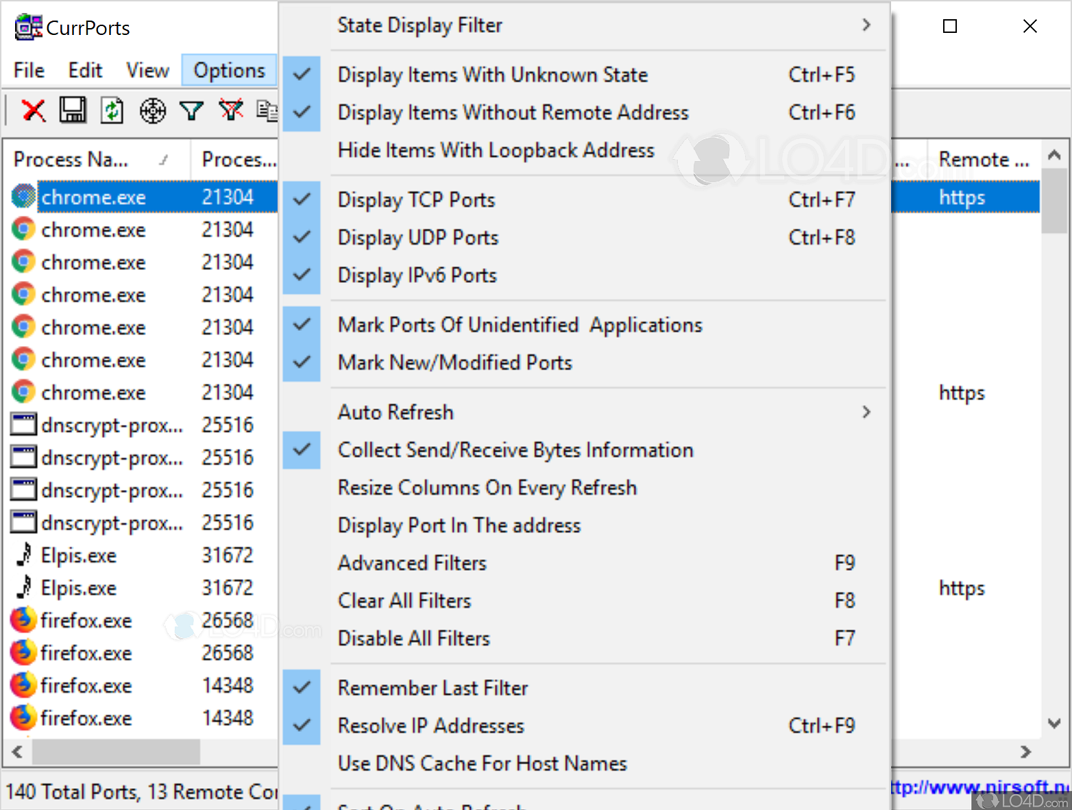Click the Remote column header

pyautogui.click(x=984, y=160)
